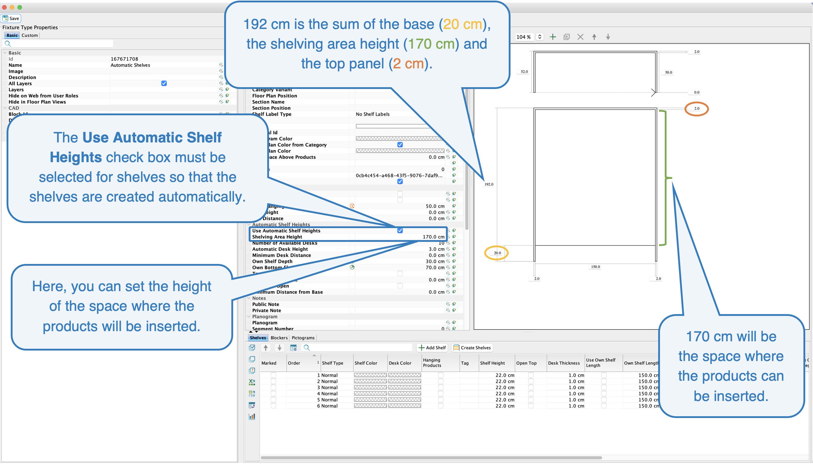Click the shelves table horizontal scrollbar
This screenshot has width=813, height=464.
click(431, 458)
